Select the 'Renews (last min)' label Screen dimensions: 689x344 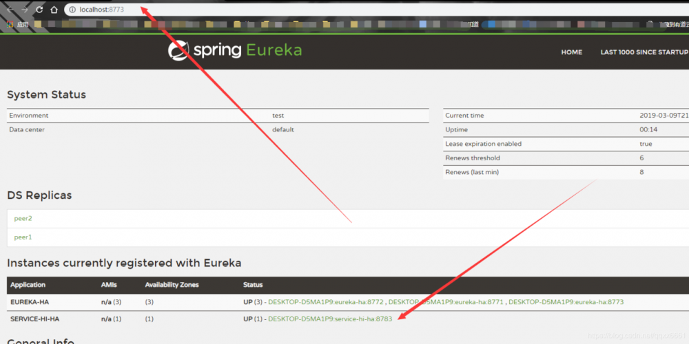click(472, 172)
